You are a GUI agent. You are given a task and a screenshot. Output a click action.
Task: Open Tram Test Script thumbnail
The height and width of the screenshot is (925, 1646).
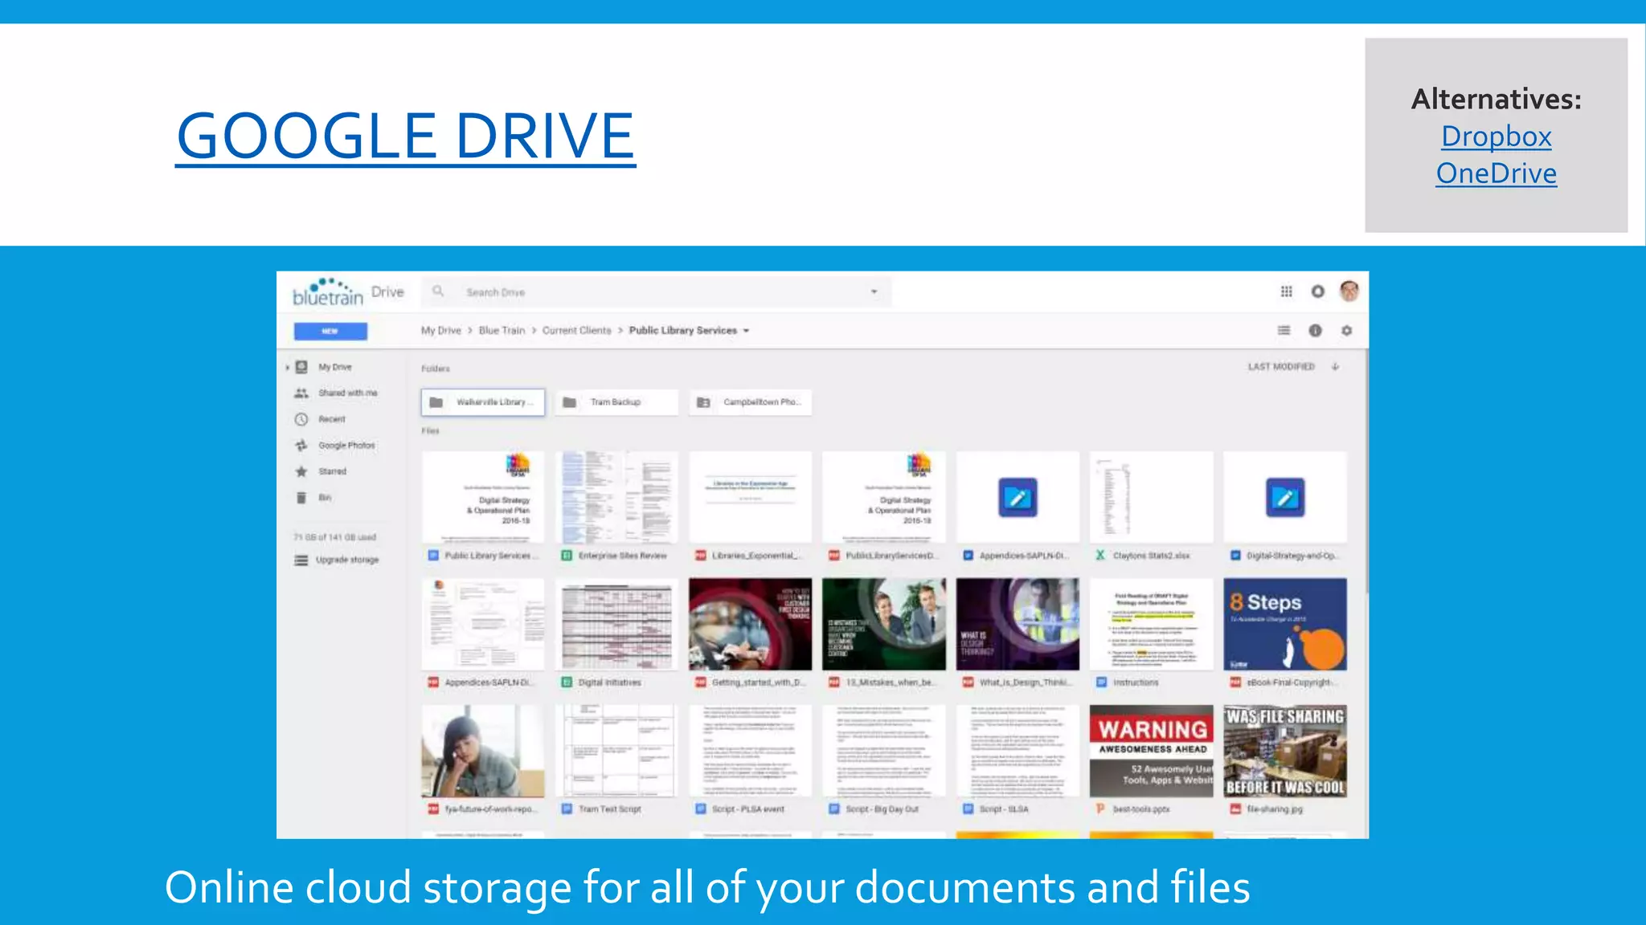coord(616,752)
